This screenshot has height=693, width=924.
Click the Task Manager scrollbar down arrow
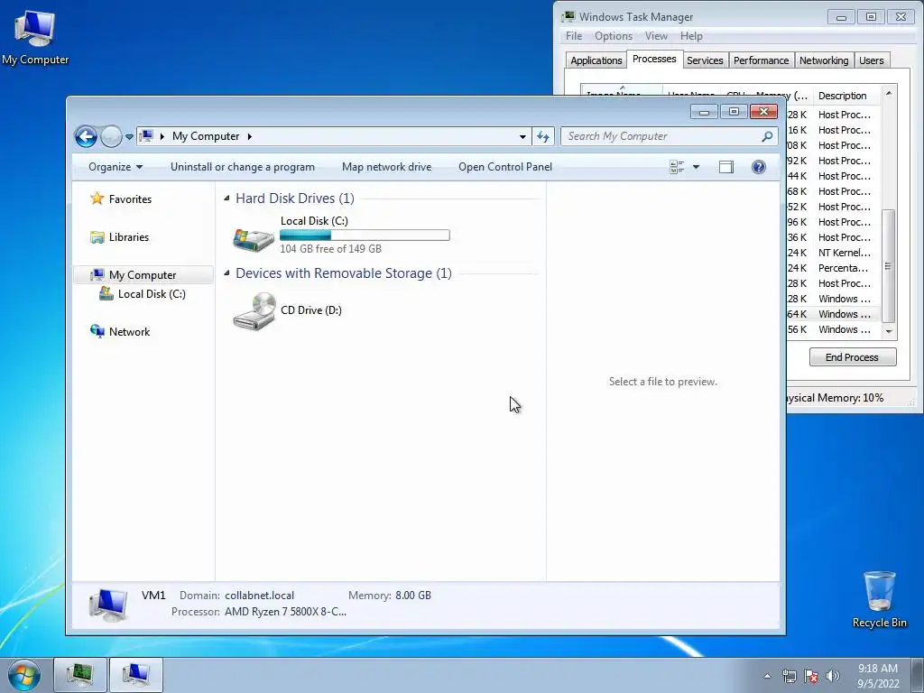889,332
